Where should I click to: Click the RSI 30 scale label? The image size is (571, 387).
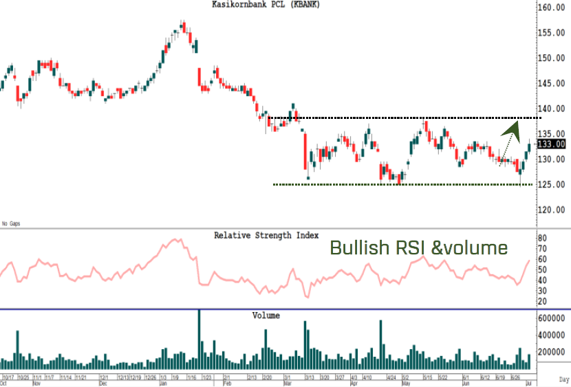coord(542,291)
